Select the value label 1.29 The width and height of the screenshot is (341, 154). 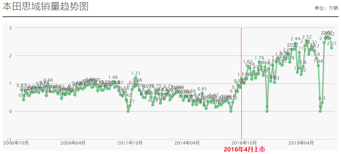263,70
